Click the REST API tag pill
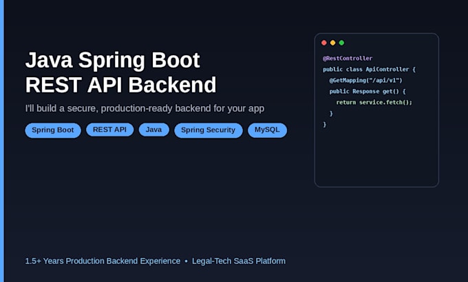Screen dimensions: 468x282 click(x=110, y=130)
